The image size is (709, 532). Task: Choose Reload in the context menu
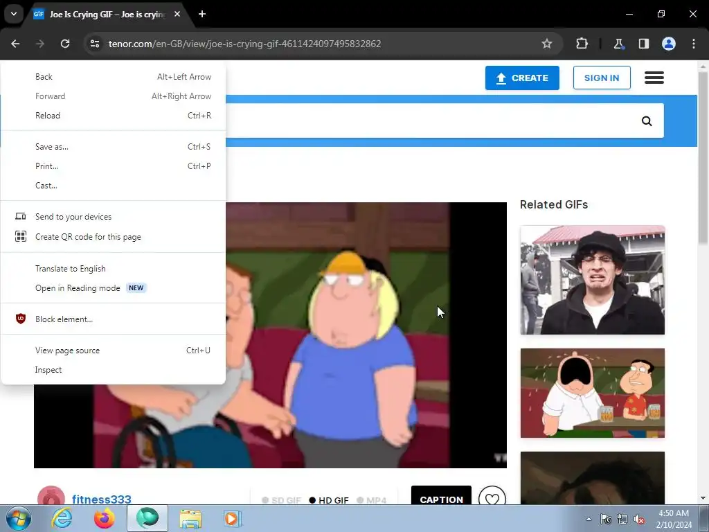point(113,116)
